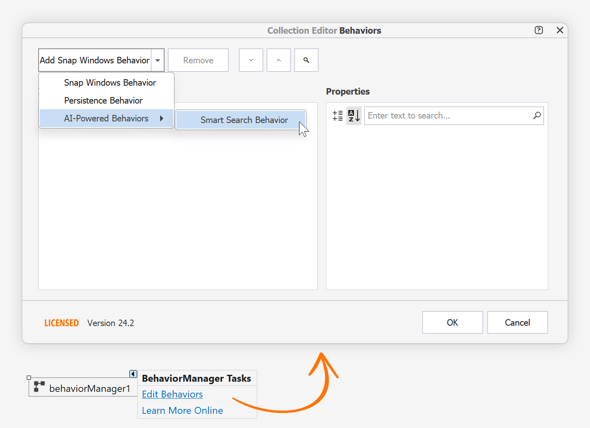Choose Snap Windows Behavior from menu
Viewport: 590px width, 428px height.
[x=110, y=82]
